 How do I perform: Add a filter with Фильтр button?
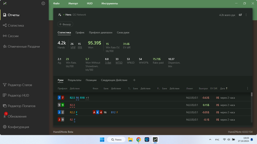(x=65, y=24)
